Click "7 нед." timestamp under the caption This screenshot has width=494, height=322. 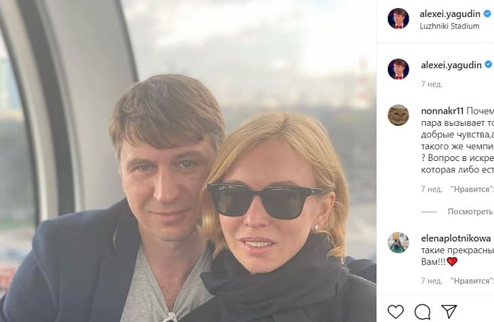coord(432,85)
